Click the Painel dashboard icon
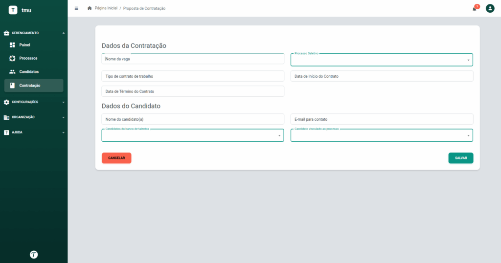501x263 pixels. (x=12, y=45)
